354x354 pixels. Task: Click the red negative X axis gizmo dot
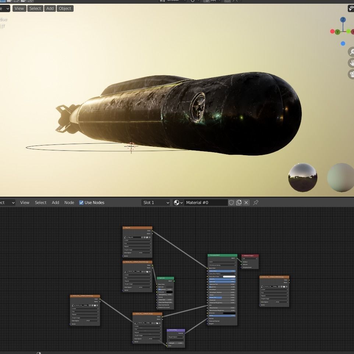pyautogui.click(x=332, y=31)
